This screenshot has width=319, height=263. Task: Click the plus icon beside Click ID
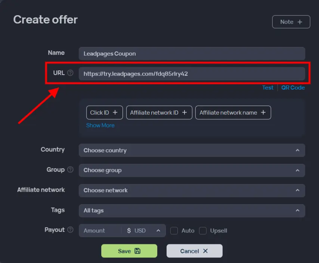click(x=115, y=112)
